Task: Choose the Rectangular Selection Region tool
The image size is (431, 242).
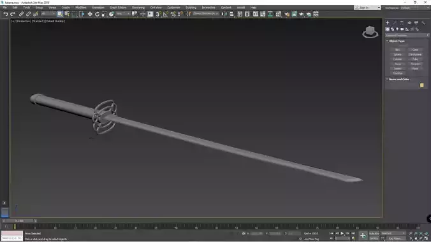Action: (74, 14)
